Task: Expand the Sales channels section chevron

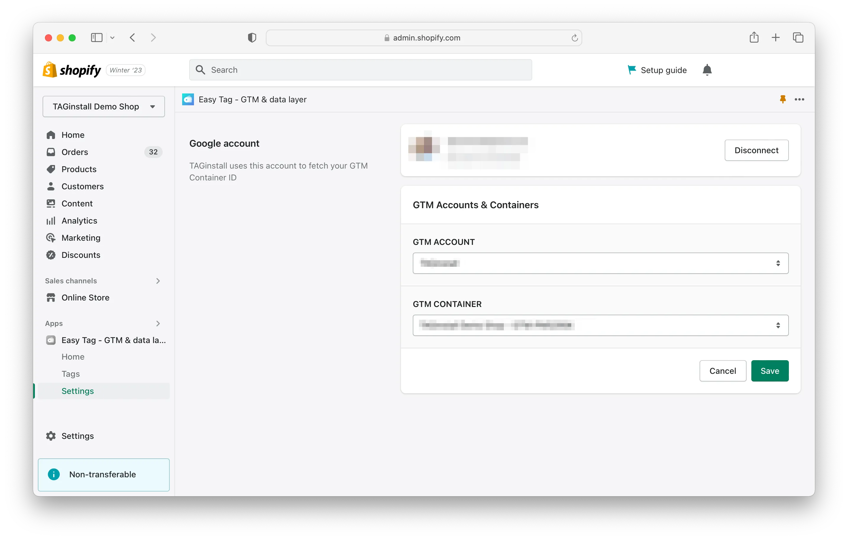Action: 158,281
